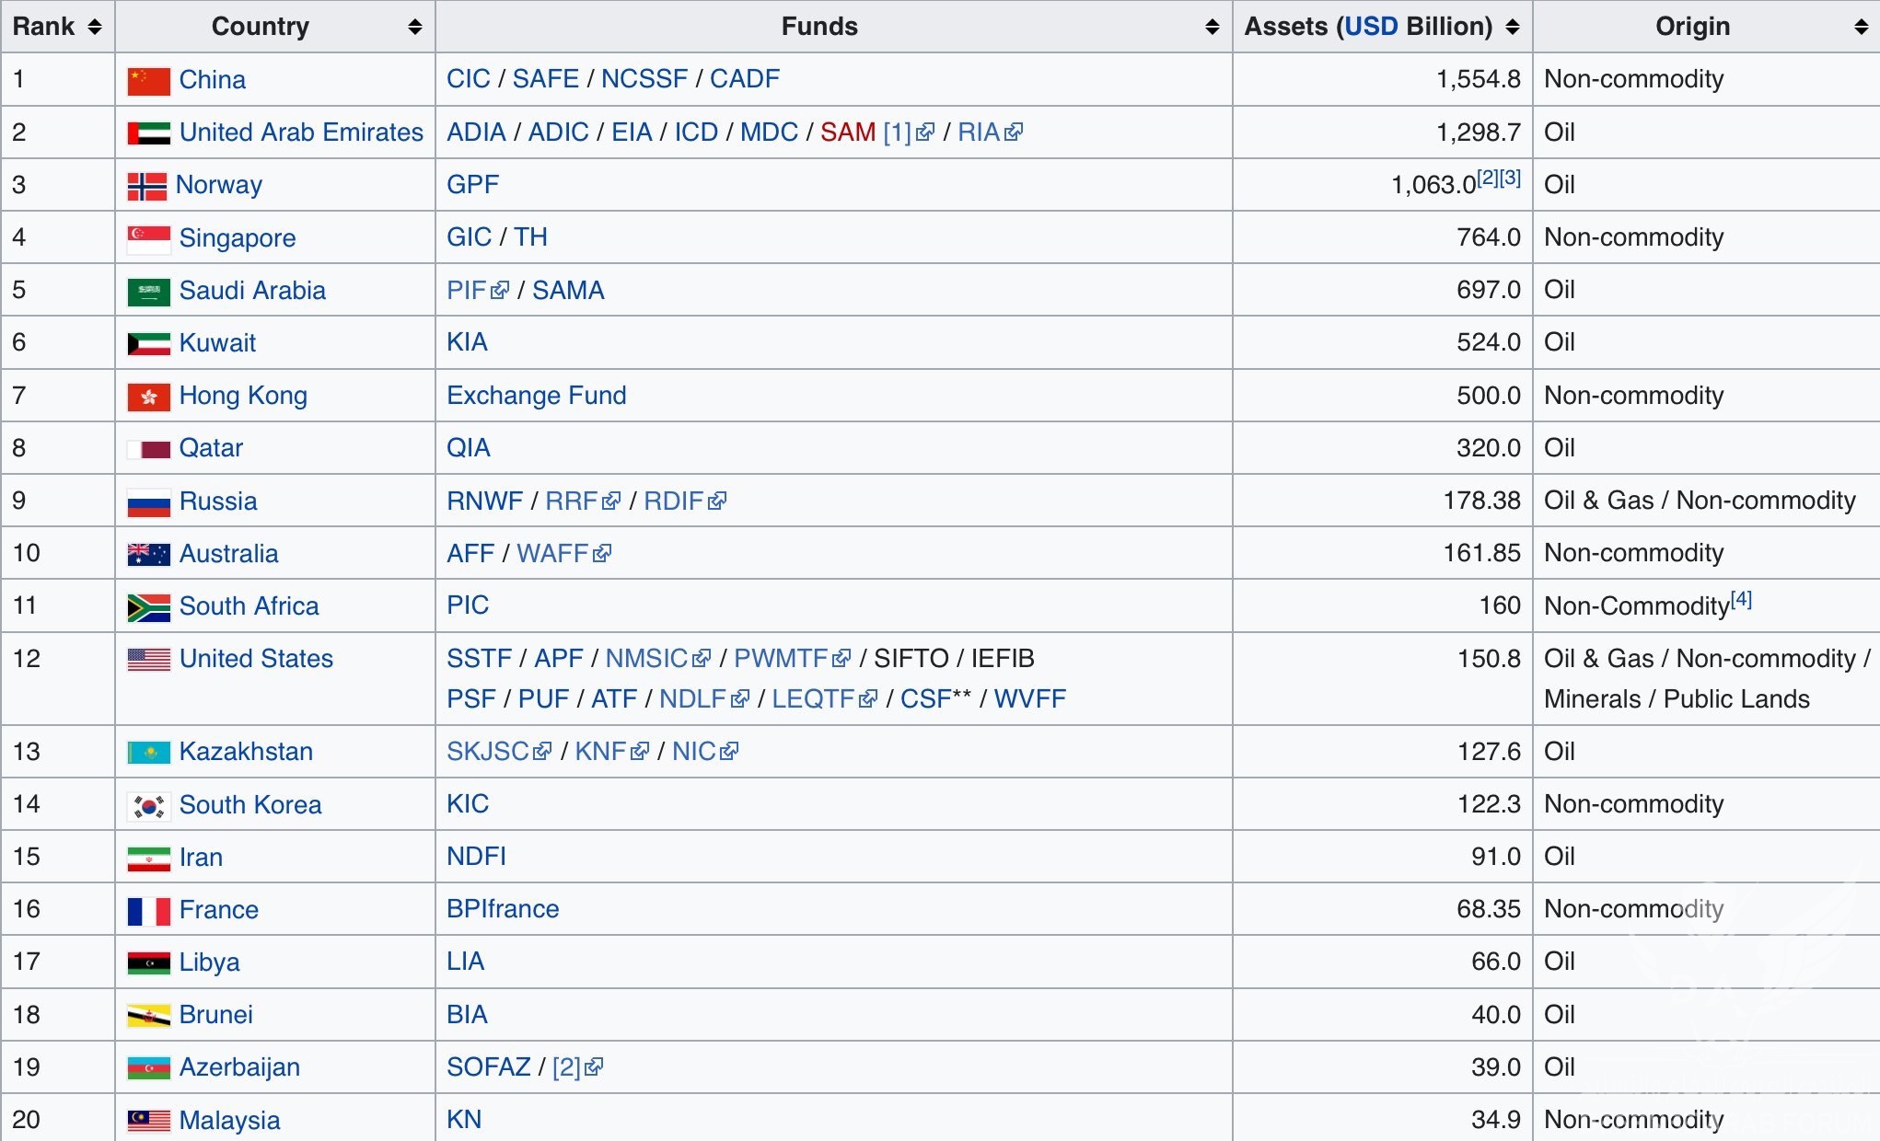The image size is (1880, 1141).
Task: Open the RNWF fund link
Action: (484, 501)
